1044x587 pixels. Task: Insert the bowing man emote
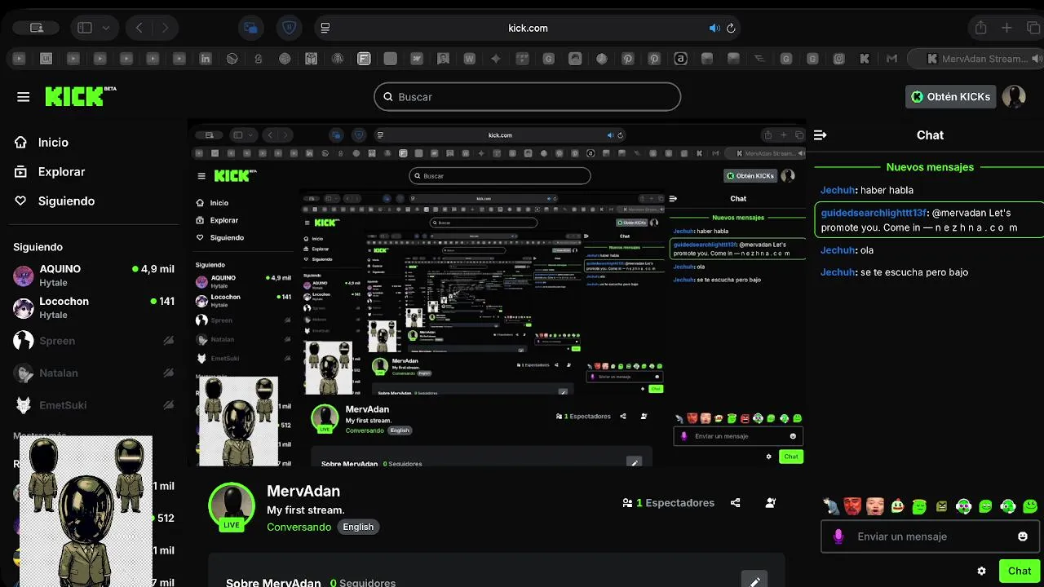(831, 506)
